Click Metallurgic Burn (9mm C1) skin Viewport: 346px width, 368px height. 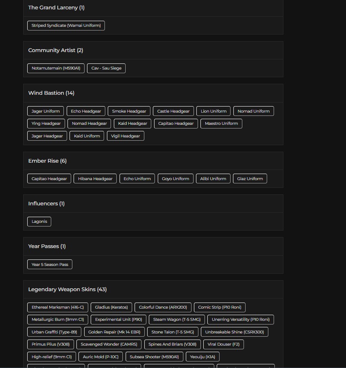[58, 320]
